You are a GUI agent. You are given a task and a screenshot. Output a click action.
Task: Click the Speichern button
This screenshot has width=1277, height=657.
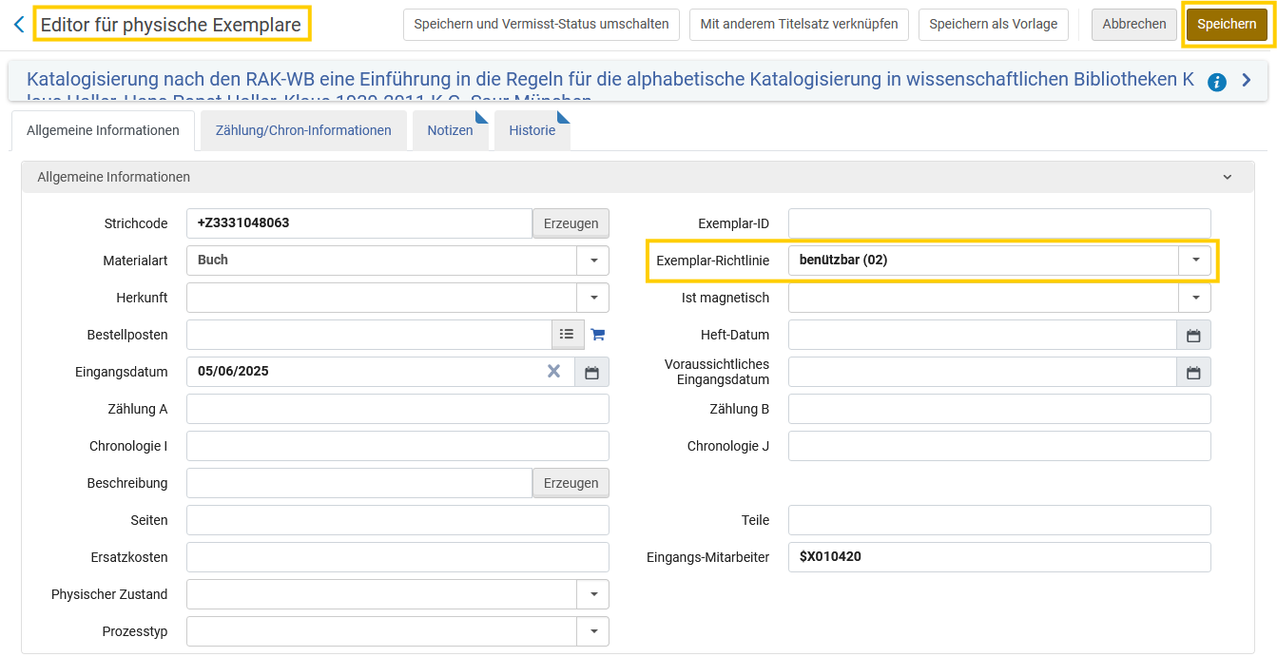click(1227, 24)
